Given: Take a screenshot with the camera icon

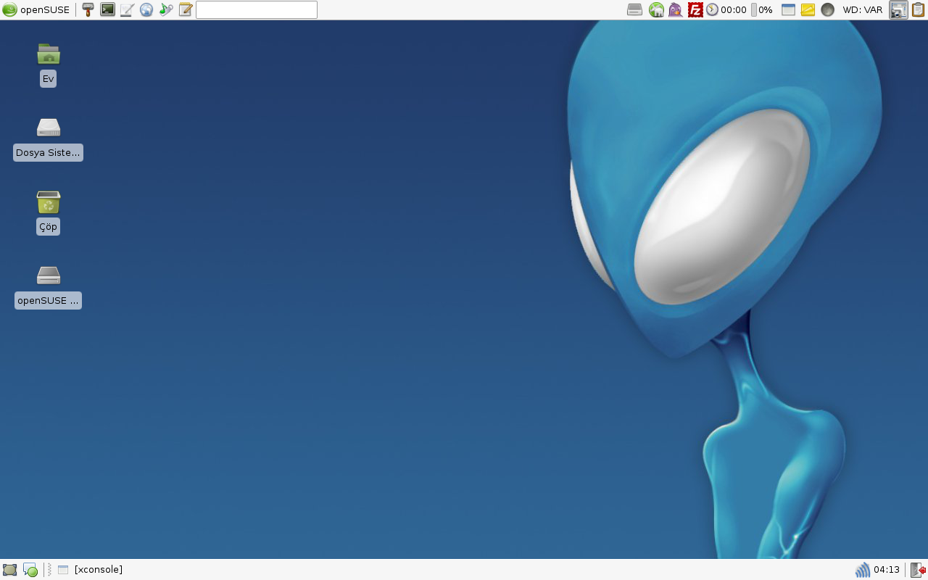Looking at the screenshot, I should (x=898, y=10).
